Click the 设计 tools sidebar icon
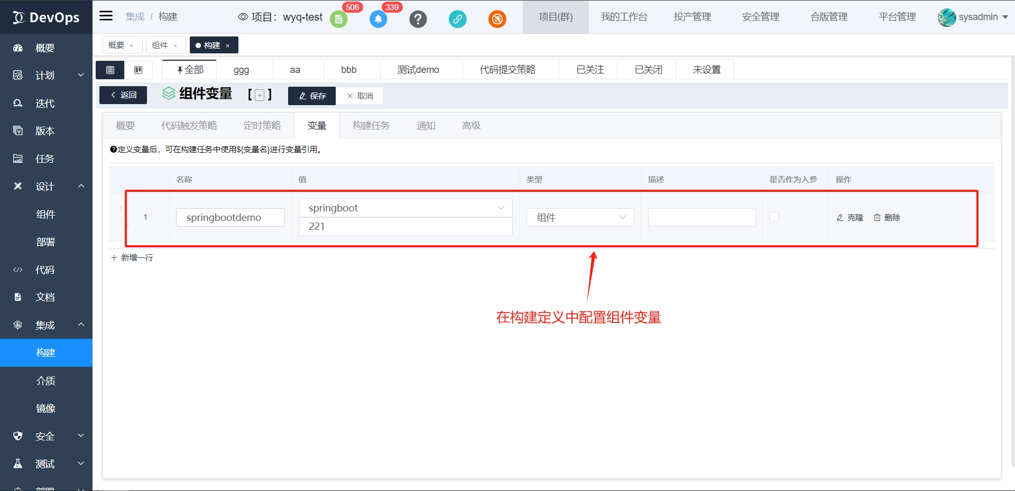1015x491 pixels. (18, 186)
